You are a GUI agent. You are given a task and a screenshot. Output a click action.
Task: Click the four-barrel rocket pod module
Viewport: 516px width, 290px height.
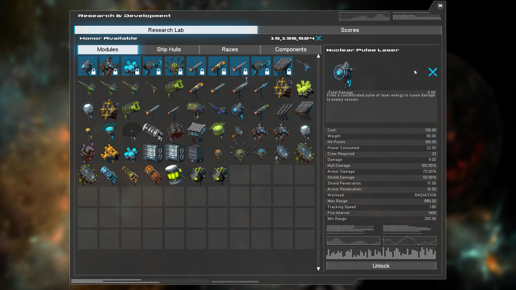[x=174, y=132]
